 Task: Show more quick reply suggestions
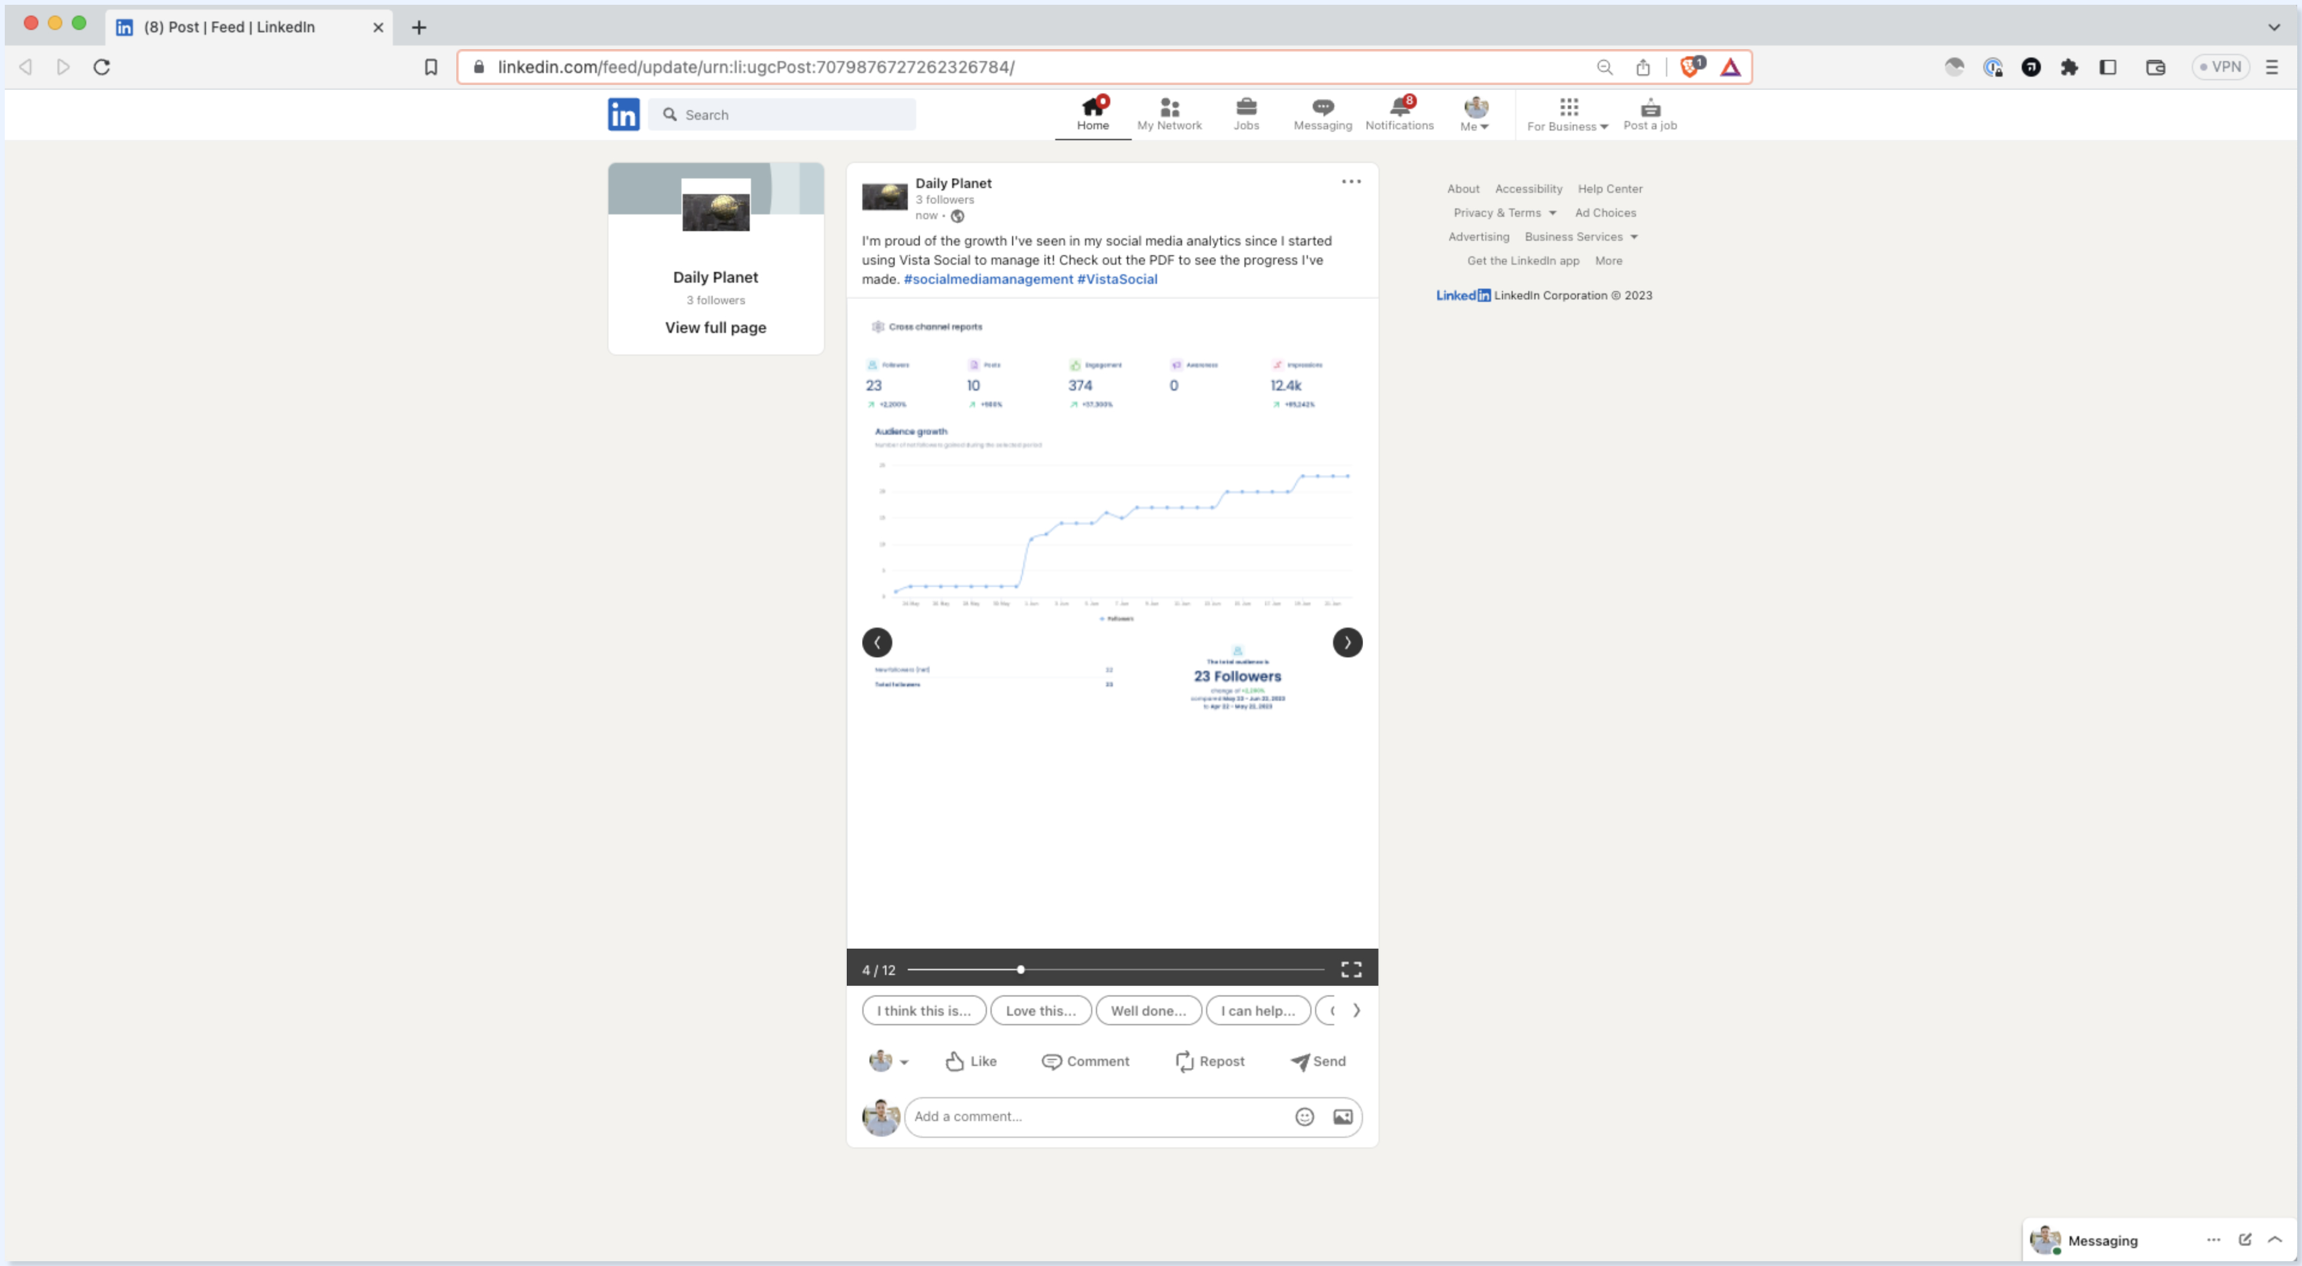pyautogui.click(x=1356, y=1010)
